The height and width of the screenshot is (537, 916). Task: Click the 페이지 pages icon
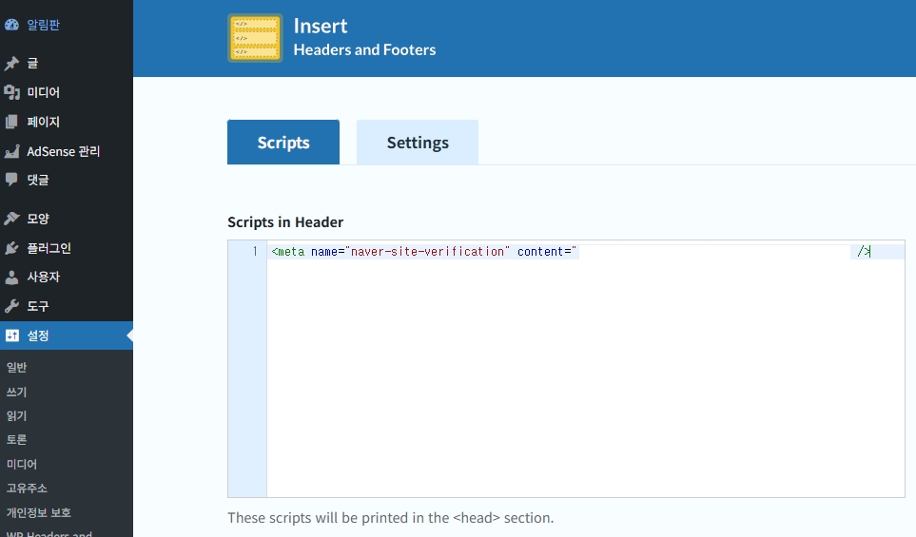pyautogui.click(x=11, y=122)
